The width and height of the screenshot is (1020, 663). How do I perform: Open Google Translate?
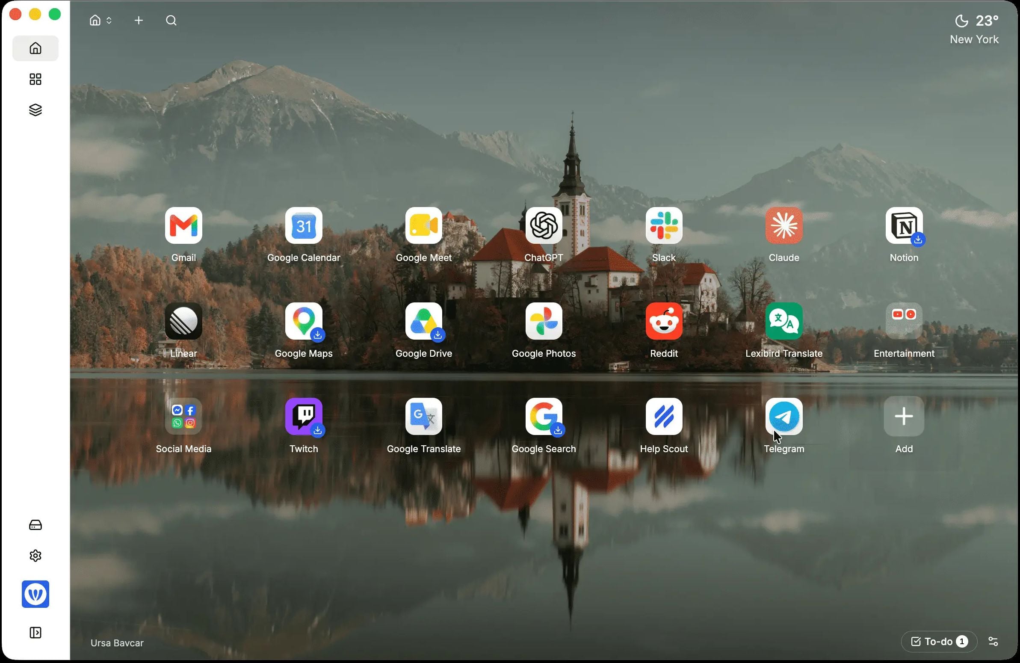(423, 417)
